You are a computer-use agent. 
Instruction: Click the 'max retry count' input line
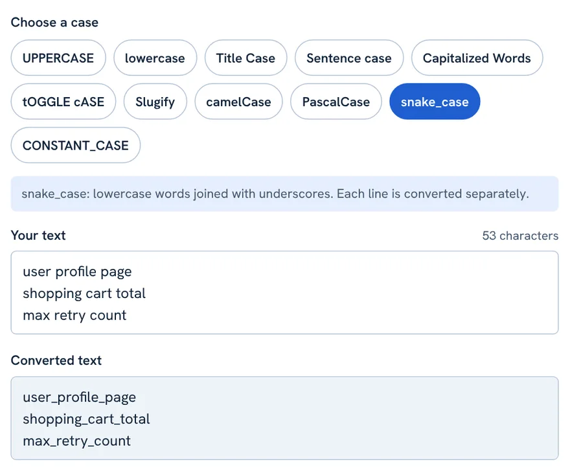pyautogui.click(x=74, y=316)
